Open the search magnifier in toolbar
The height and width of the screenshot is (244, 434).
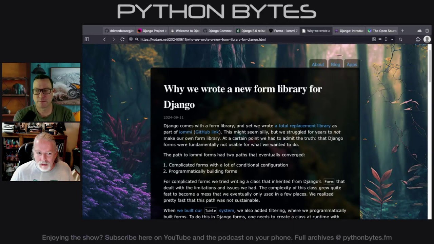(400, 39)
